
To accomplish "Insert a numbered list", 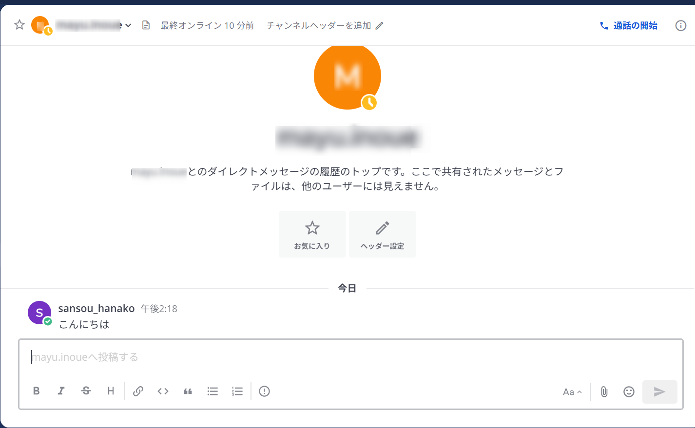I will click(x=237, y=391).
